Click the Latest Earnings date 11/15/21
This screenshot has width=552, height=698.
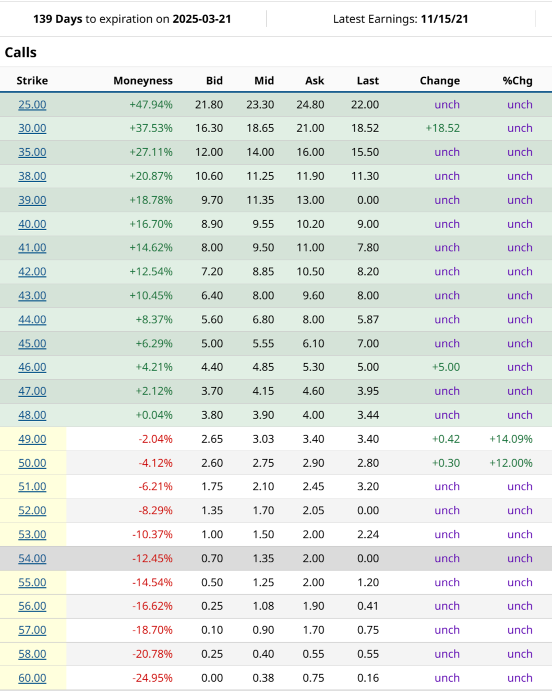click(445, 19)
